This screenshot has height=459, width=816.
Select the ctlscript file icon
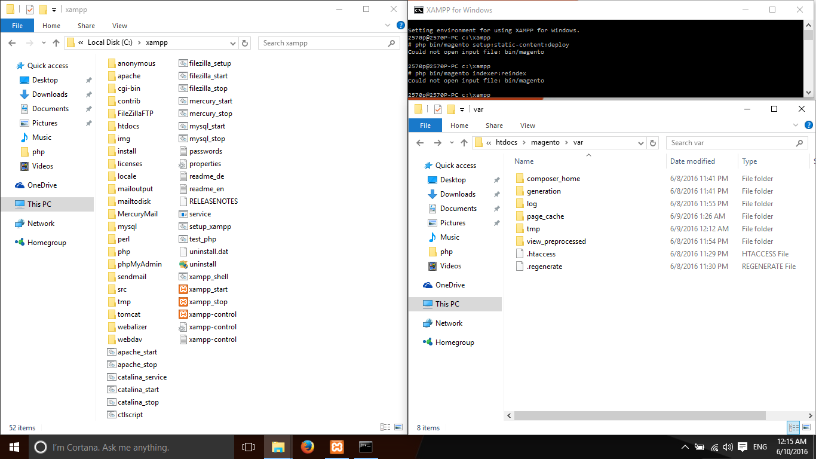point(112,415)
